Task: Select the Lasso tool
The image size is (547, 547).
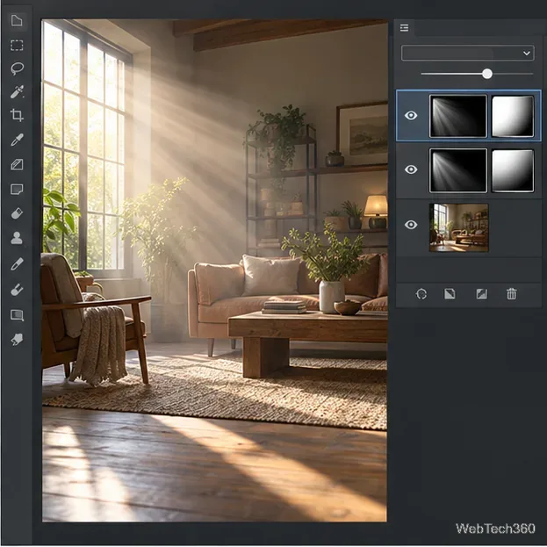Action: point(17,68)
